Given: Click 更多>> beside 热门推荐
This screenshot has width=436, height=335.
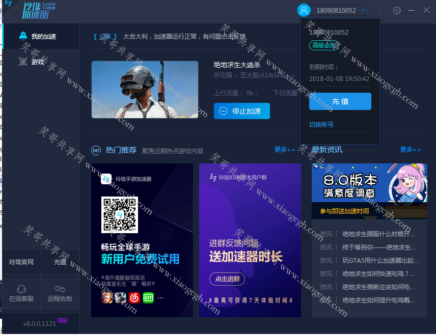Looking at the screenshot, I should (284, 150).
